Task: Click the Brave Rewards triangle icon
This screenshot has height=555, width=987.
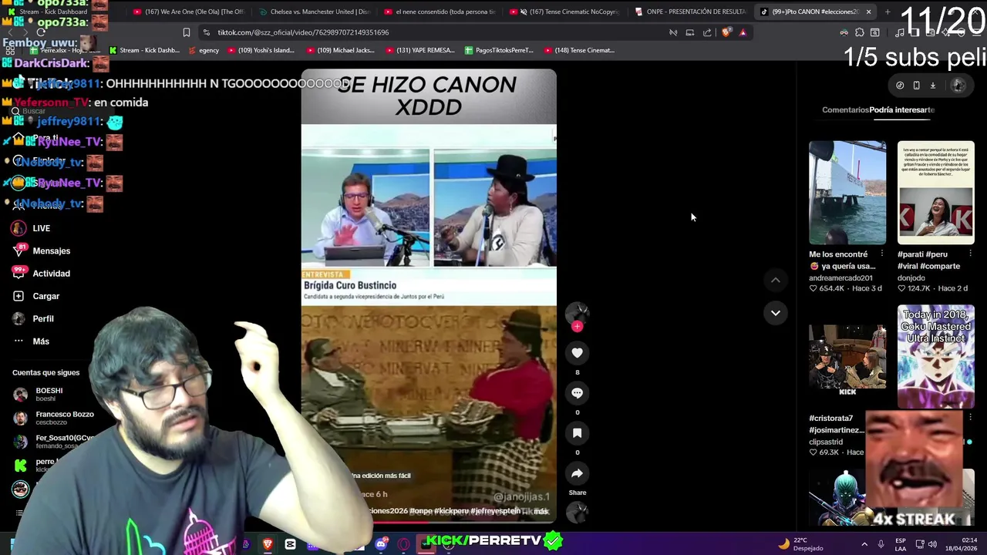Action: pos(743,32)
